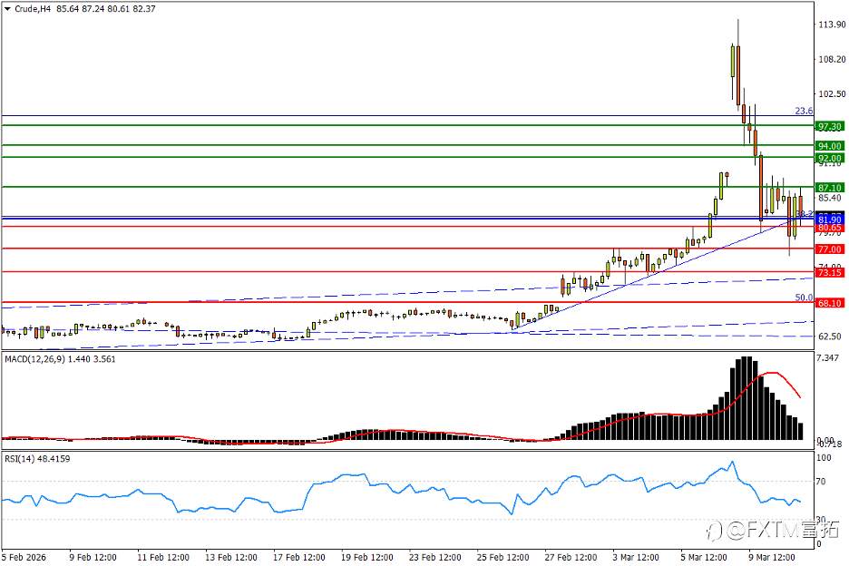Viewport: 849px width, 566px height.
Task: Click the 5 Feb 2026 date marker
Action: [x=24, y=557]
